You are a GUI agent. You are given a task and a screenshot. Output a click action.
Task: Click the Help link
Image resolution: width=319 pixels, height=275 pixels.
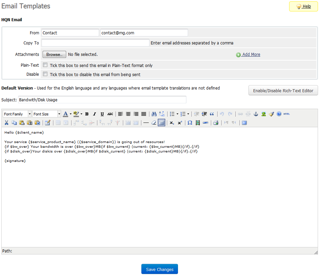click(x=303, y=6)
